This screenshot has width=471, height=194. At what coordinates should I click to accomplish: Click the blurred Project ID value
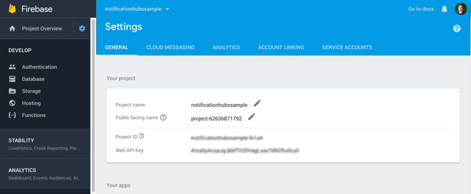click(227, 138)
